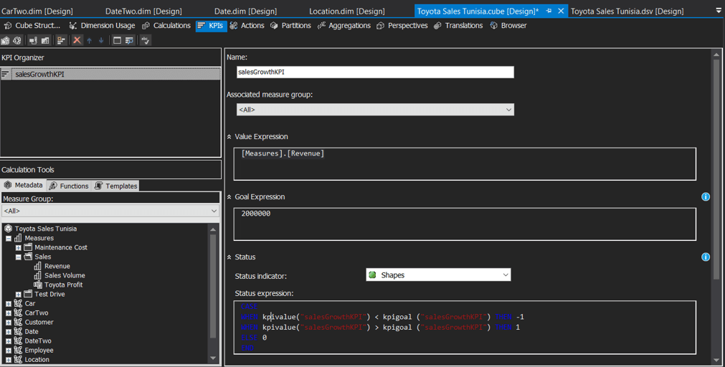This screenshot has height=367, width=725.
Task: Switch to CarTwo.dim [Design] document
Action: [x=37, y=11]
